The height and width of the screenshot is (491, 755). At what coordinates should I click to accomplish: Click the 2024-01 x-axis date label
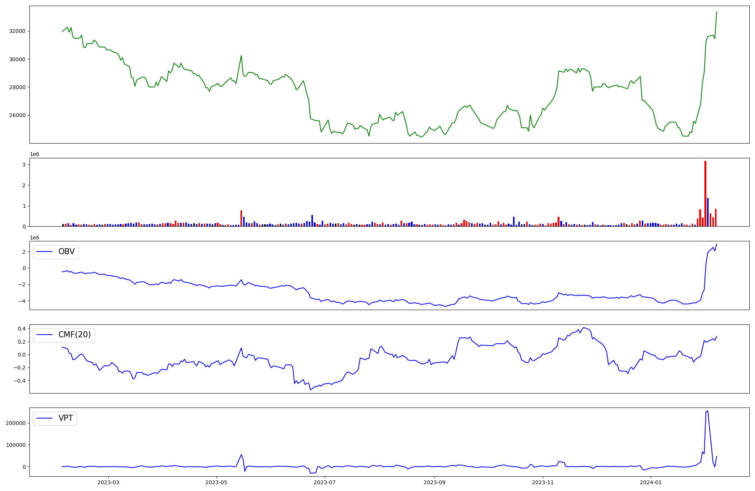(x=651, y=482)
